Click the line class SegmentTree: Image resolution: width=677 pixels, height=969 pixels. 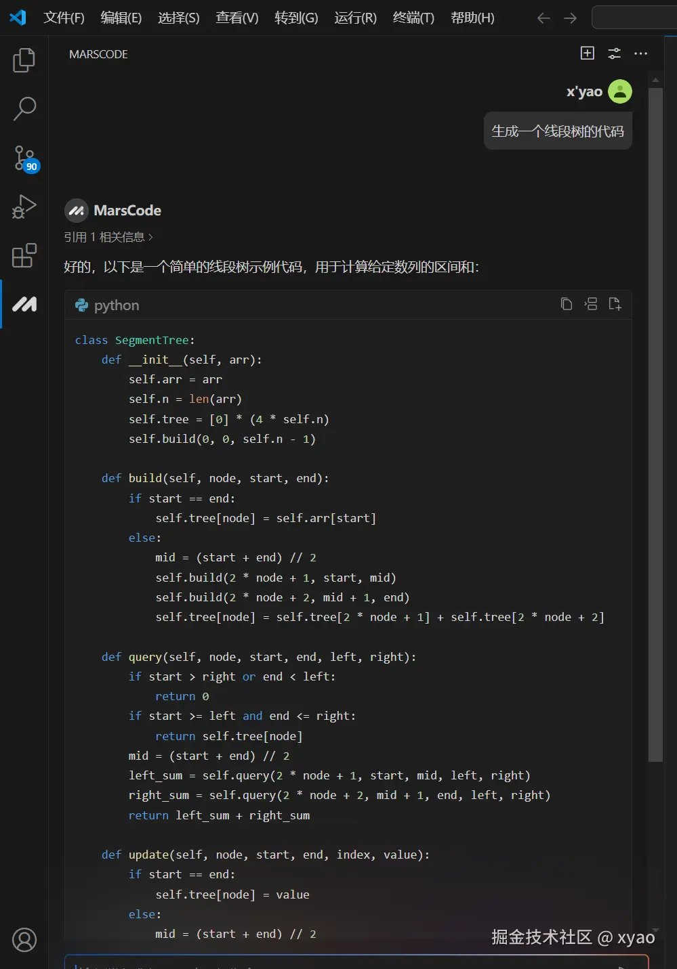[x=135, y=340]
